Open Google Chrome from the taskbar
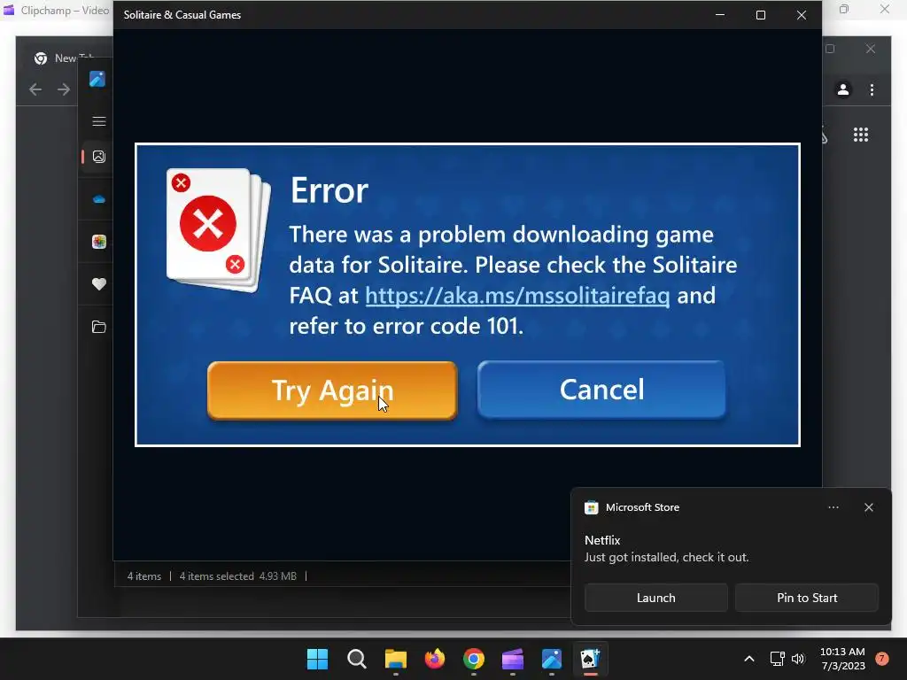The width and height of the screenshot is (907, 680). pyautogui.click(x=474, y=659)
